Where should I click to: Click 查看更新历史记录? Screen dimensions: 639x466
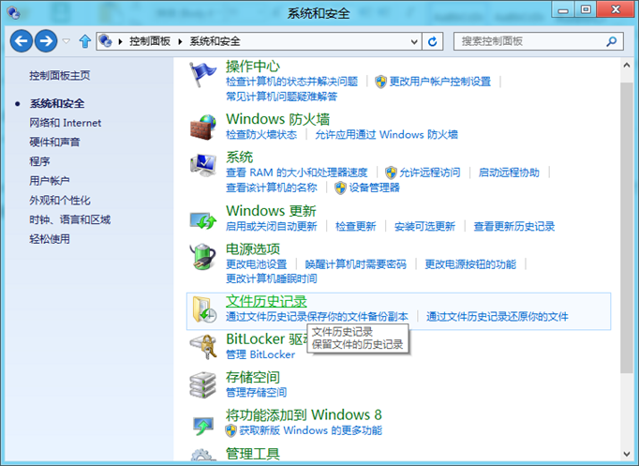[513, 226]
